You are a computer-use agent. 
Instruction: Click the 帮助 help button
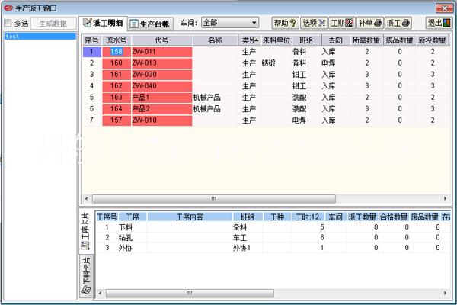click(285, 23)
